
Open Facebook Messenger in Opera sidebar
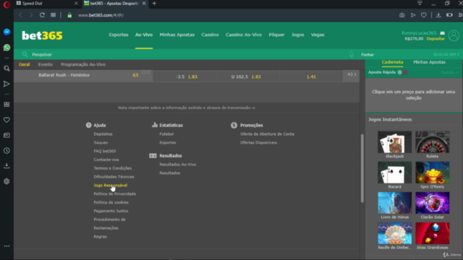click(x=7, y=32)
